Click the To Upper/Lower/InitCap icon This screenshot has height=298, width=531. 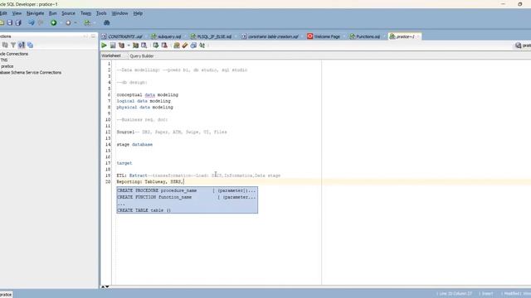click(202, 46)
